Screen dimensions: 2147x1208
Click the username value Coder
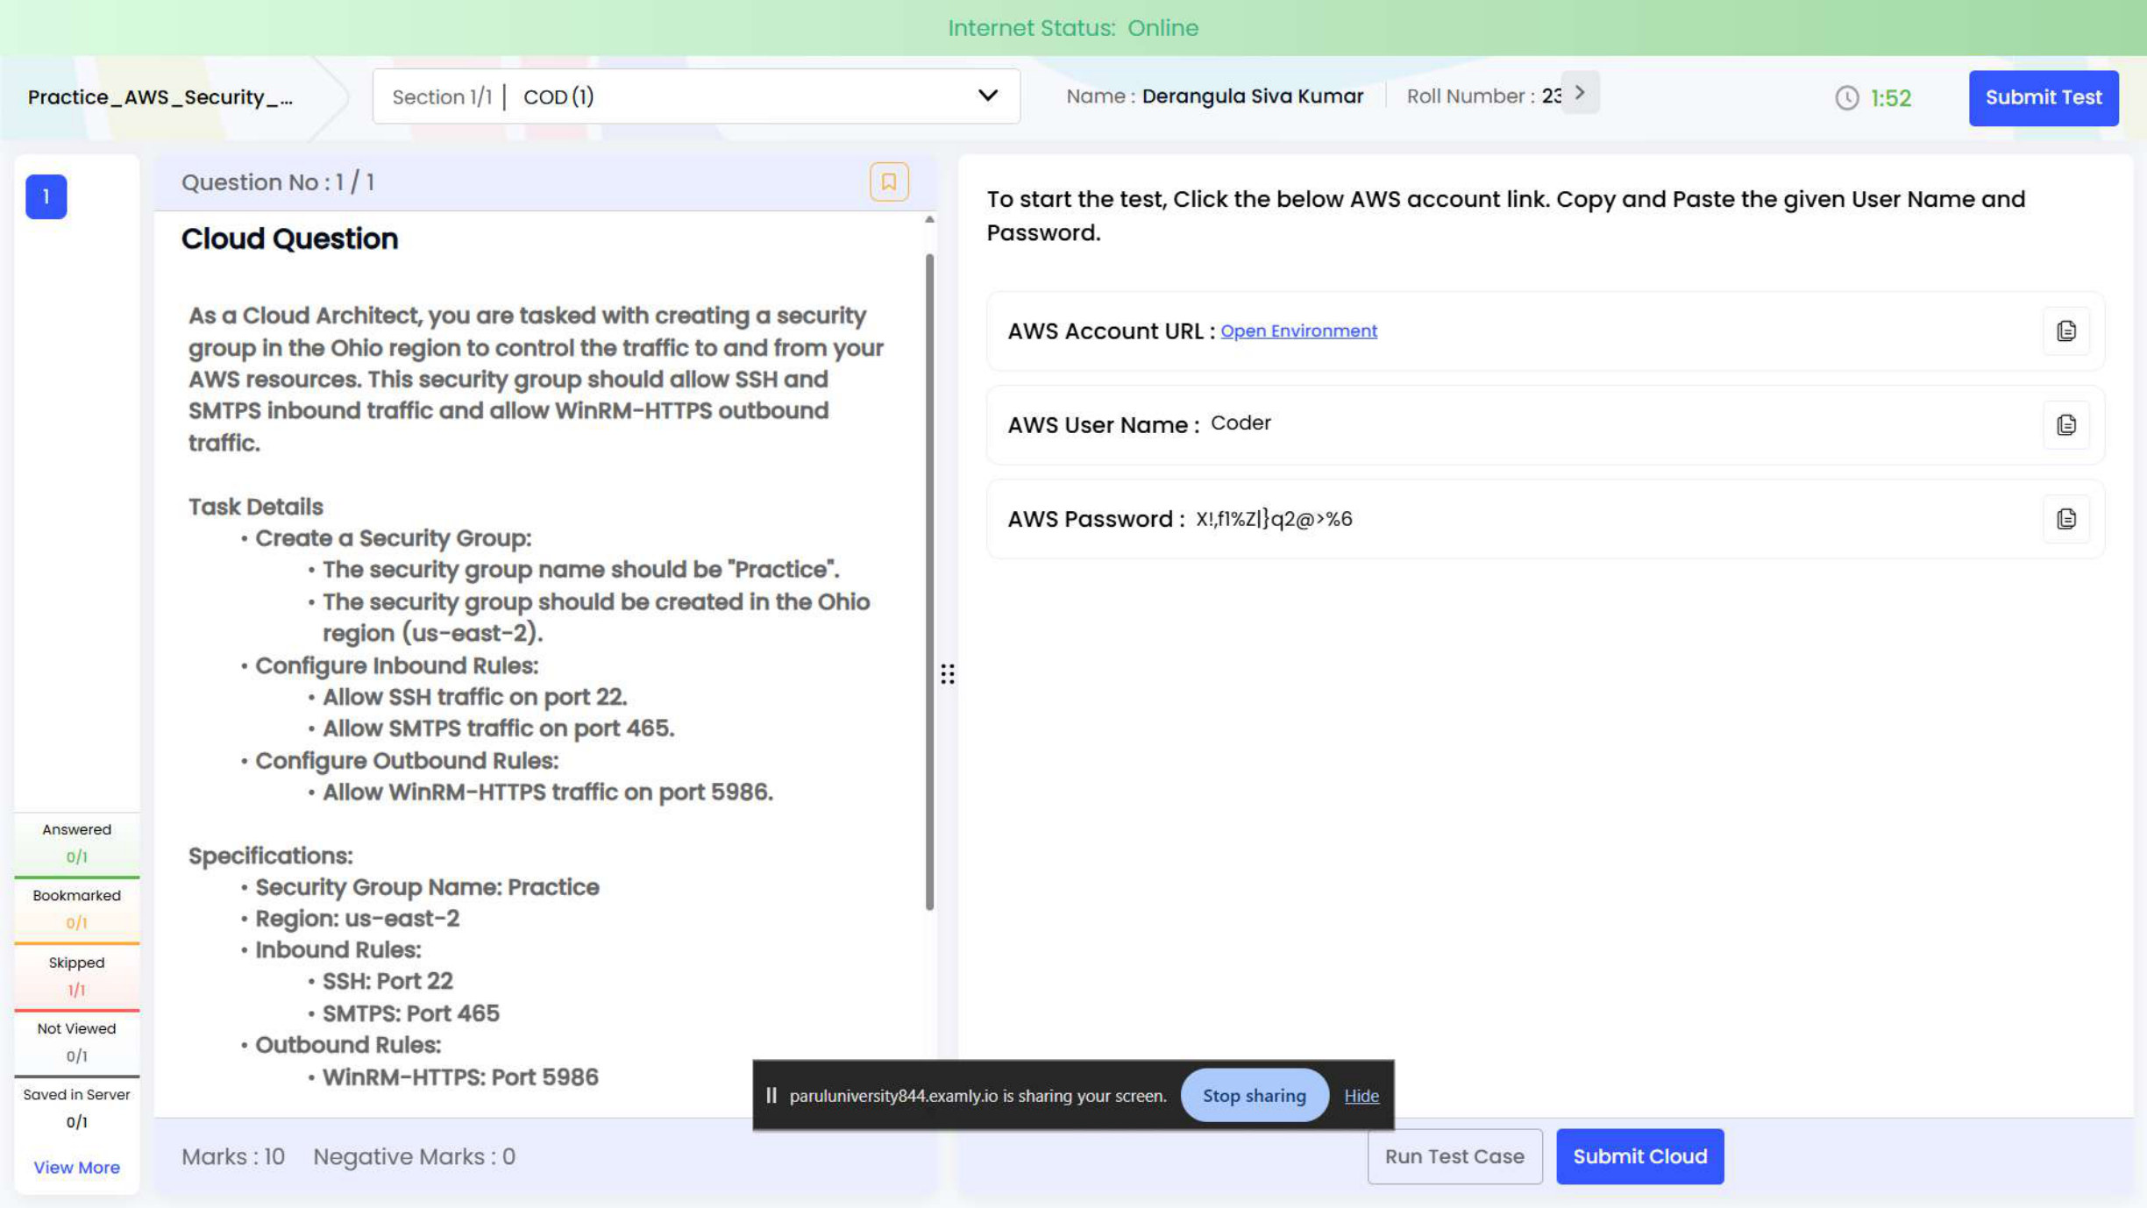click(x=1241, y=423)
